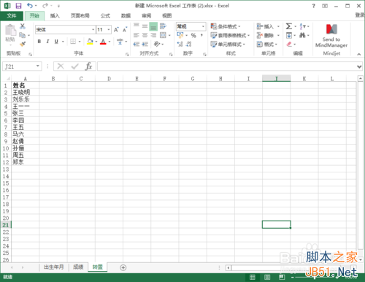Switch to the 成绩 sheet tab
Image resolution: width=365 pixels, height=282 pixels.
[78, 267]
